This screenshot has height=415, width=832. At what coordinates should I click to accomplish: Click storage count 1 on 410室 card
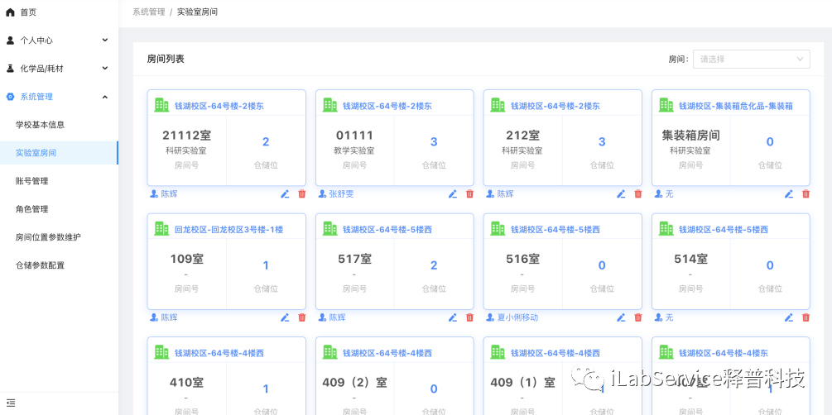(x=266, y=389)
